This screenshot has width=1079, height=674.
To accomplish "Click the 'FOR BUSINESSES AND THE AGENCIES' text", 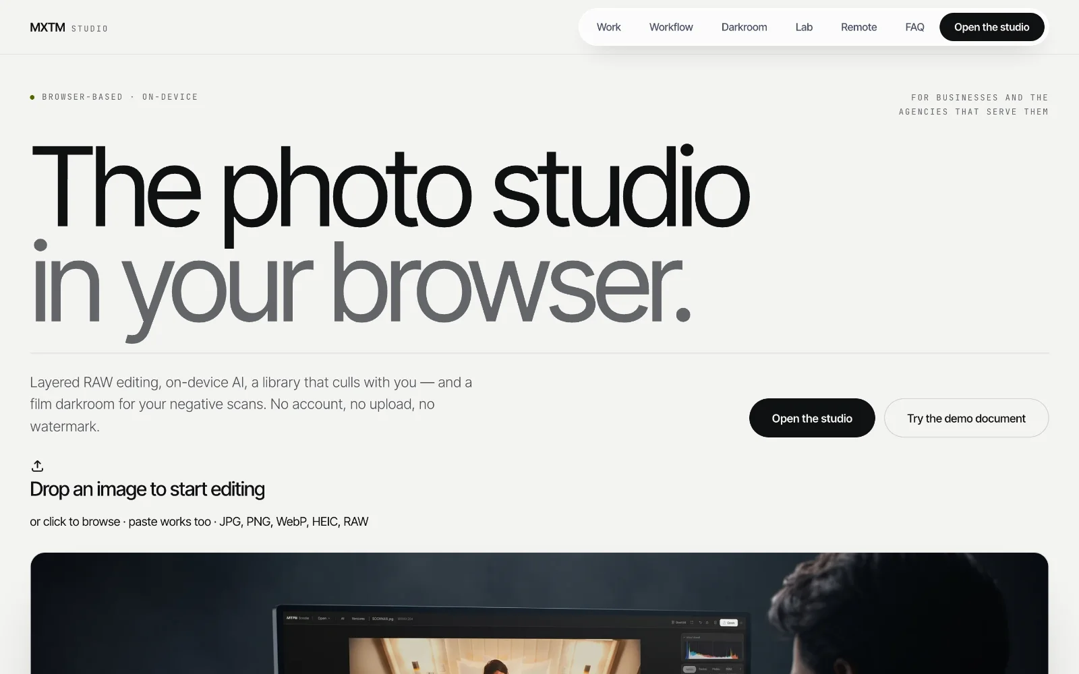I will click(x=973, y=104).
